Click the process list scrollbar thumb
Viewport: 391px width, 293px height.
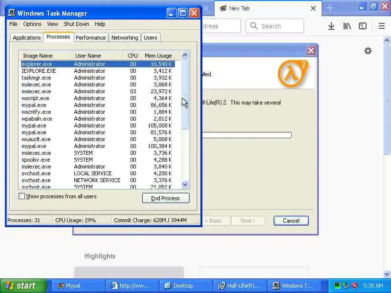(x=185, y=94)
